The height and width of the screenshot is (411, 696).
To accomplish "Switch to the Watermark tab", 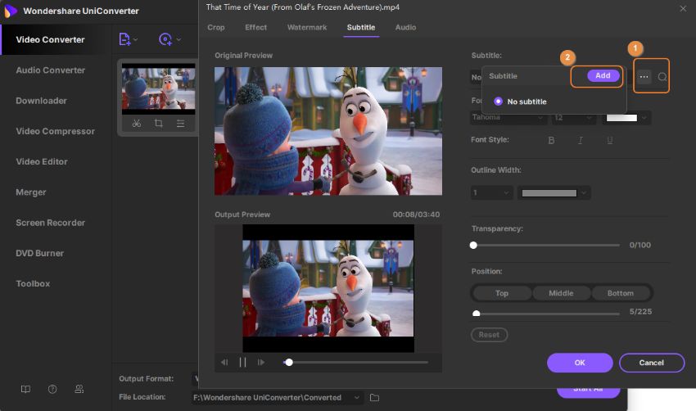I will (x=307, y=28).
